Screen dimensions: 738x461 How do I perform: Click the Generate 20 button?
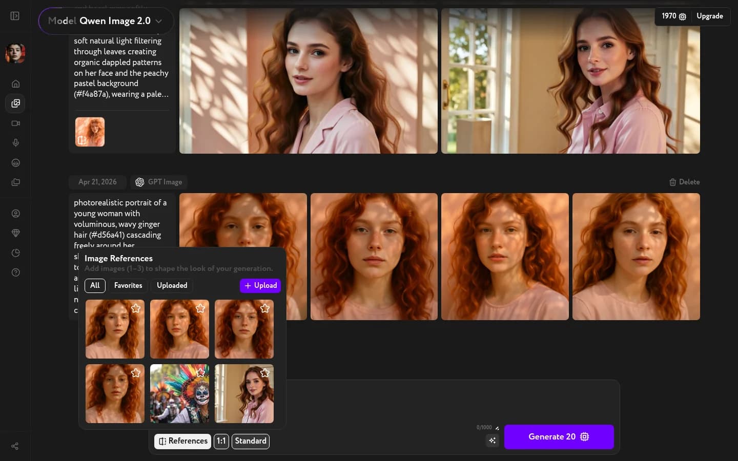coord(559,437)
